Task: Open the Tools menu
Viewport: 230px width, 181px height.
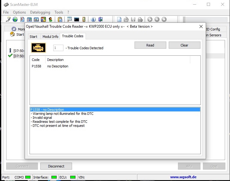Action: [59, 12]
